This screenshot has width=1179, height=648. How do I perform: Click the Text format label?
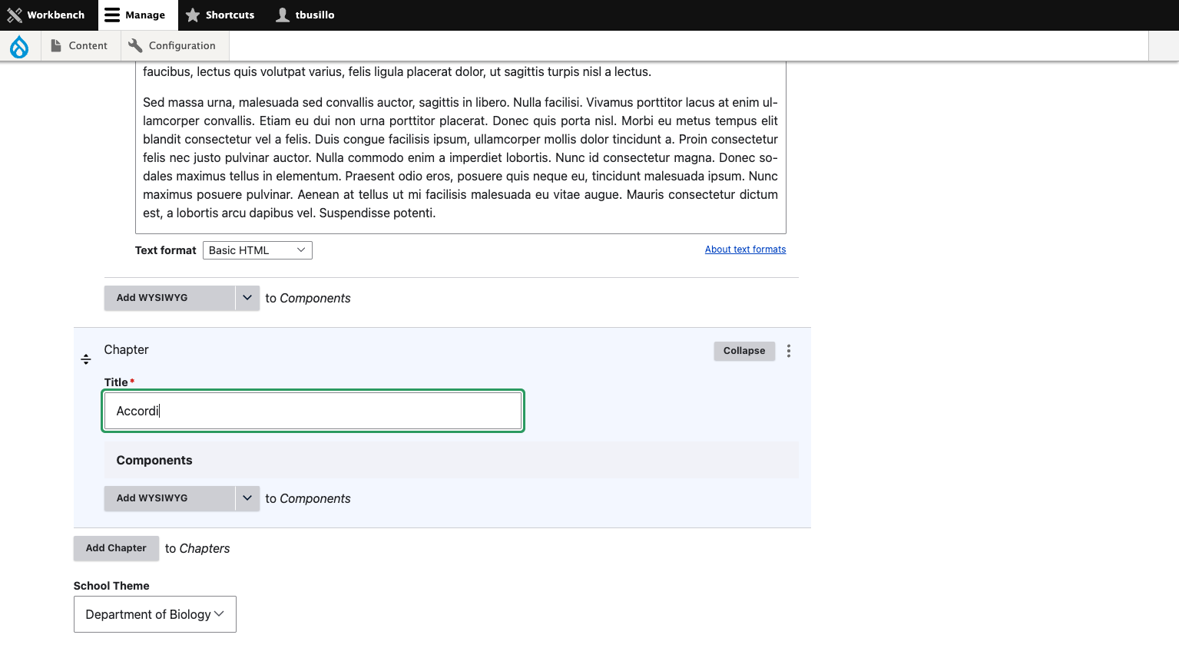tap(166, 250)
